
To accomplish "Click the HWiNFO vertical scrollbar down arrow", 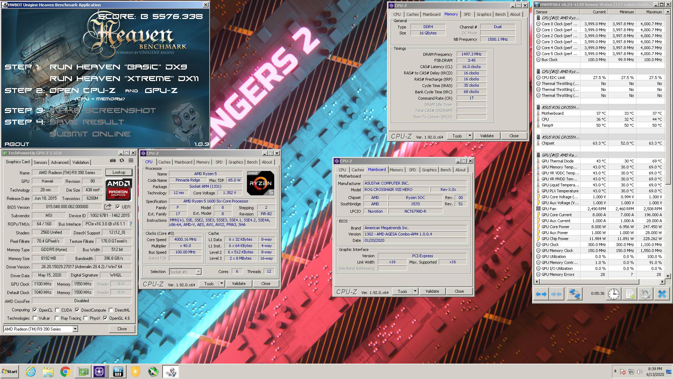I will pos(668,276).
